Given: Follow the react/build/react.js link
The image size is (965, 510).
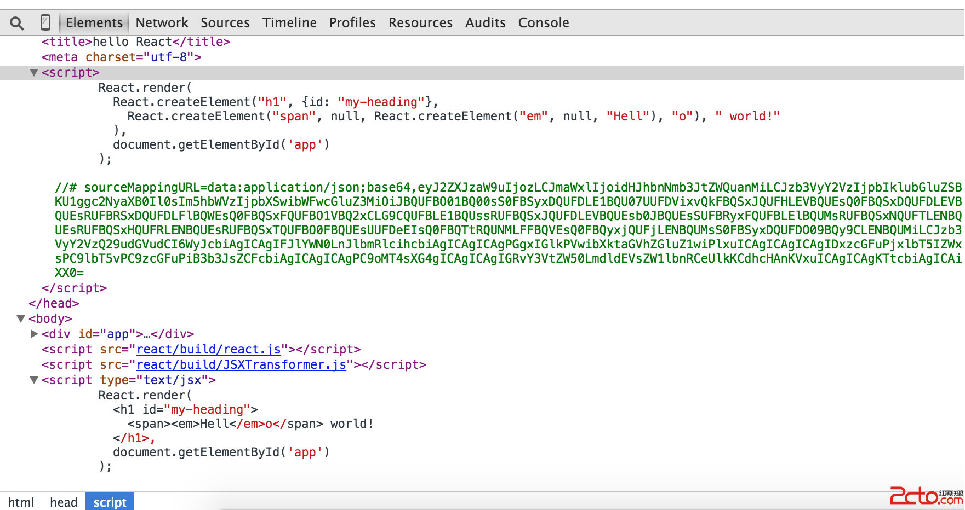Looking at the screenshot, I should tap(208, 350).
